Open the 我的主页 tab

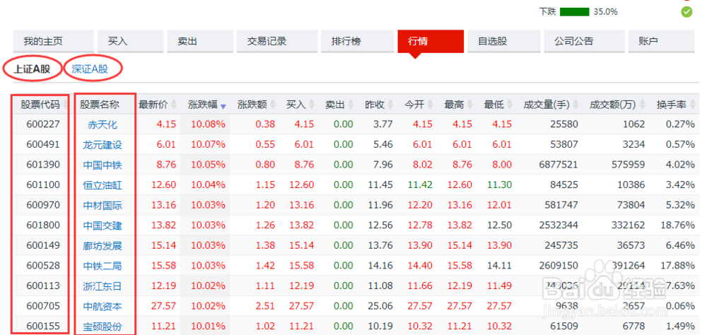[53, 42]
